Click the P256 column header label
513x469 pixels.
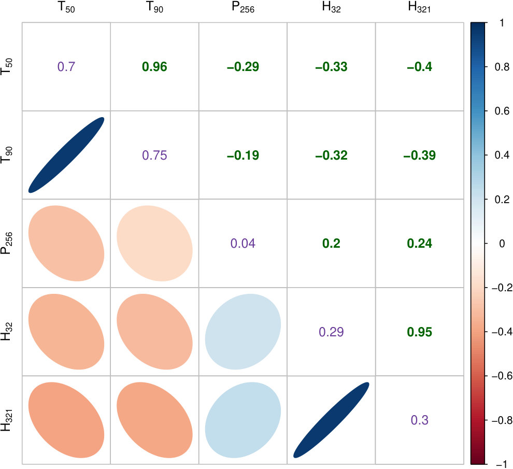coord(243,7)
